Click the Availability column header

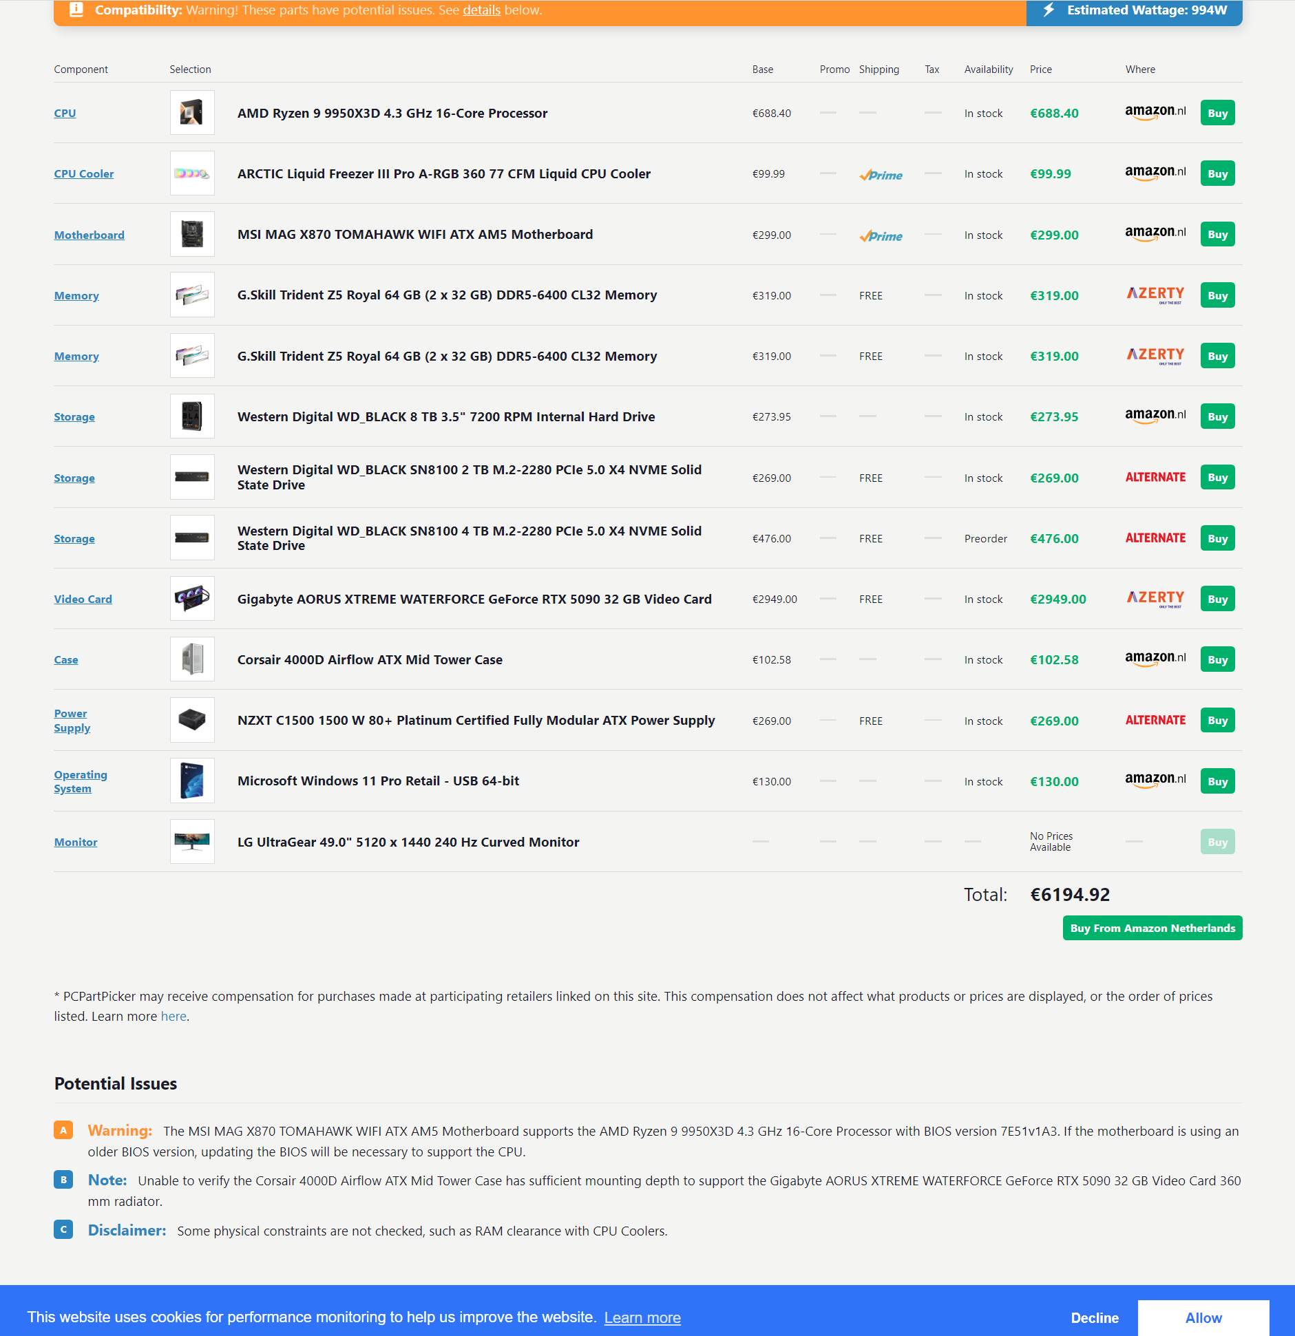[x=989, y=69]
